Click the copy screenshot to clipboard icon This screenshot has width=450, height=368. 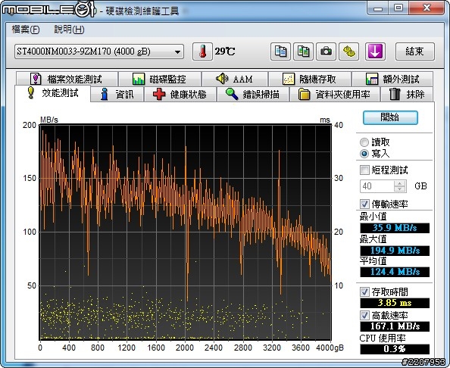(303, 51)
